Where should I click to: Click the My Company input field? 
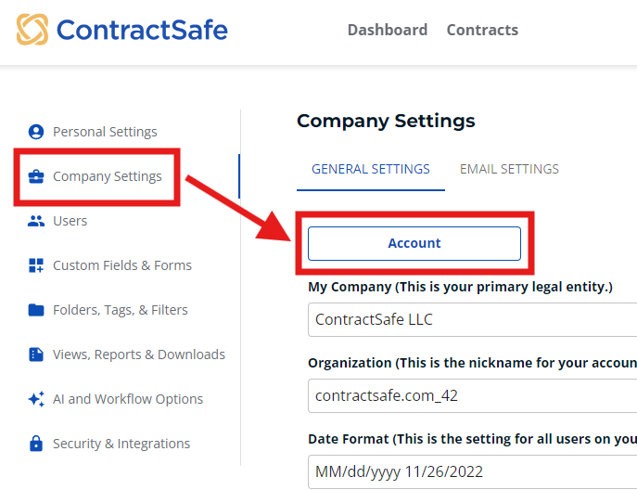click(x=473, y=320)
